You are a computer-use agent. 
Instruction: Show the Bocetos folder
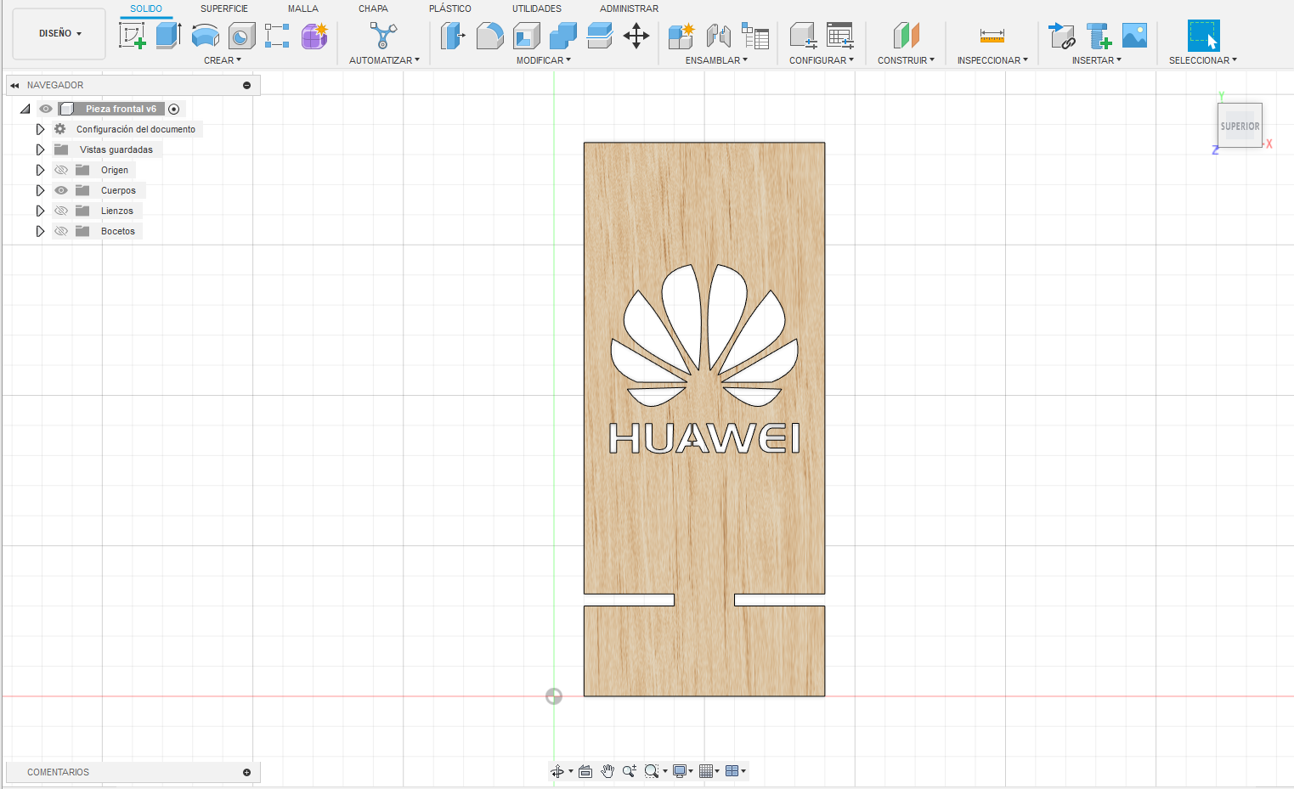(61, 231)
